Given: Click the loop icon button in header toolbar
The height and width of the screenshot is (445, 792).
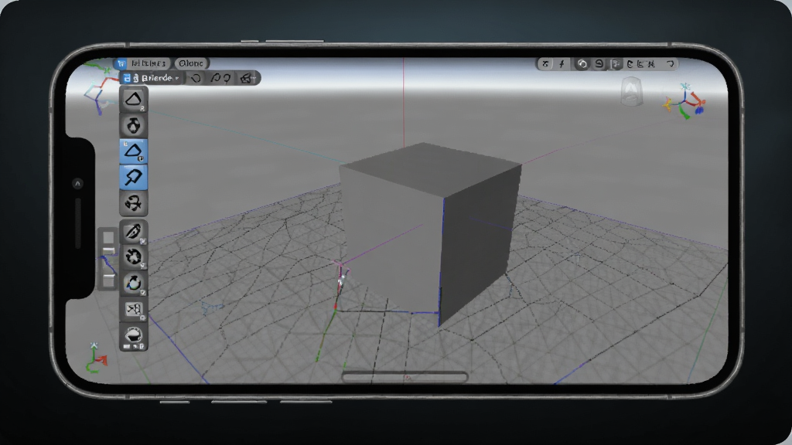Looking at the screenshot, I should pyautogui.click(x=196, y=78).
